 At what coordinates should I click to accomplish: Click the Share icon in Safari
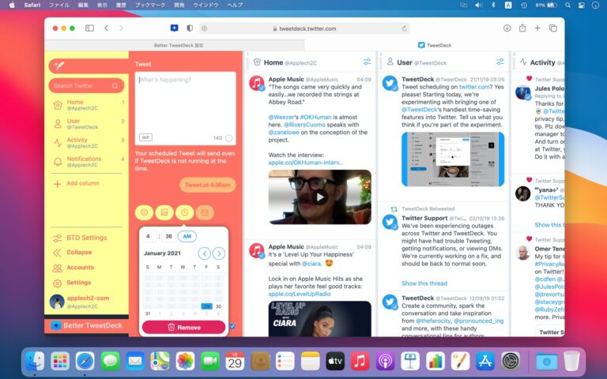click(x=522, y=28)
